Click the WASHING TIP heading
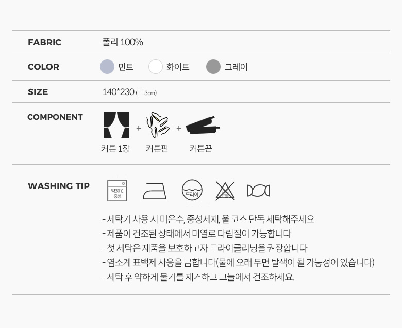Viewport: 402px width, 328px height. [x=59, y=186]
